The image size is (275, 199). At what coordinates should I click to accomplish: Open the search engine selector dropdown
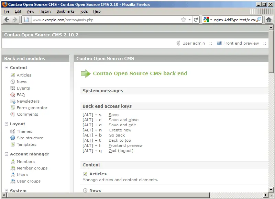tap(208, 20)
